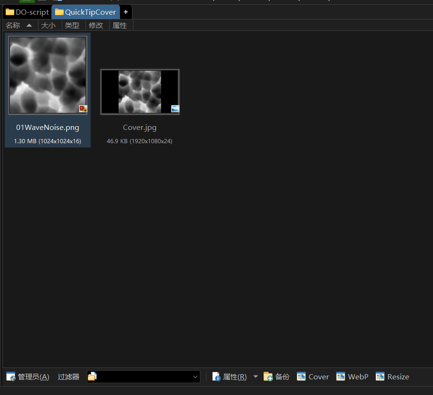Image resolution: width=433 pixels, height=395 pixels.
Task: Click the 管理员 (Administrator) button
Action: (x=28, y=377)
